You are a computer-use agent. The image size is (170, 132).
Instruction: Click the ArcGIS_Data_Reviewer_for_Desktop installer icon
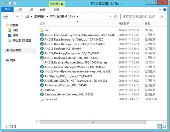42,44
